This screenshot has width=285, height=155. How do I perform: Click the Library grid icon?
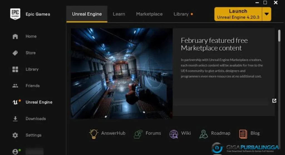pos(15,69)
